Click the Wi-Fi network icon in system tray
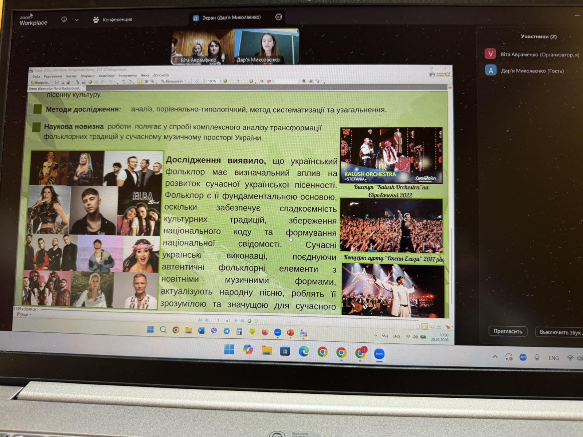 coord(570,358)
